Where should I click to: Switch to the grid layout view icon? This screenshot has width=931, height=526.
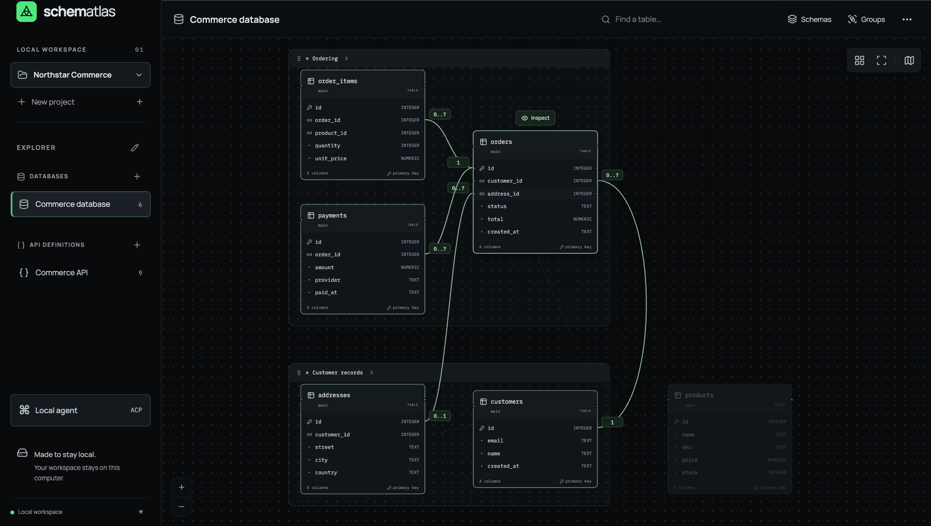click(x=859, y=60)
